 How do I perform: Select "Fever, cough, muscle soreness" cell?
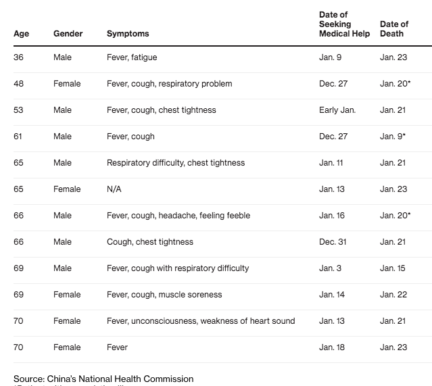(x=164, y=295)
